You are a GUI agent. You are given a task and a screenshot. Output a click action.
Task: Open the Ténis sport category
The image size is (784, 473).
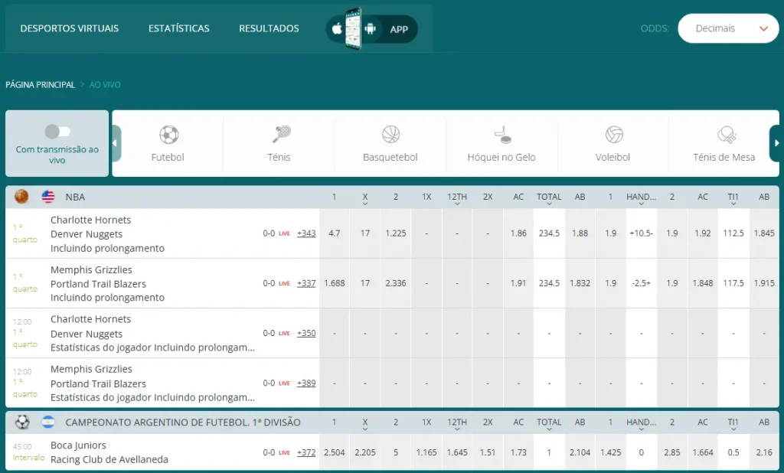279,143
